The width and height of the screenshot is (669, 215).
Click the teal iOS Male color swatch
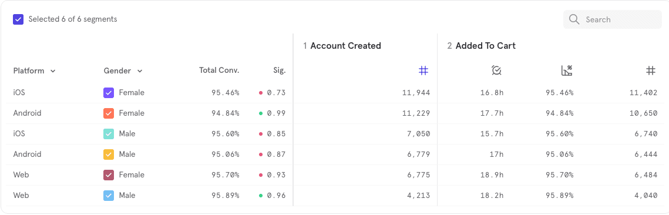pos(109,134)
